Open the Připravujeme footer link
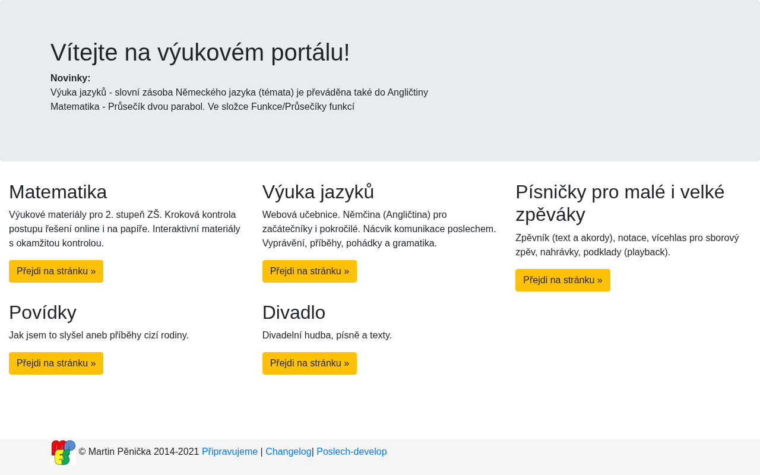The image size is (760, 475). (x=230, y=452)
